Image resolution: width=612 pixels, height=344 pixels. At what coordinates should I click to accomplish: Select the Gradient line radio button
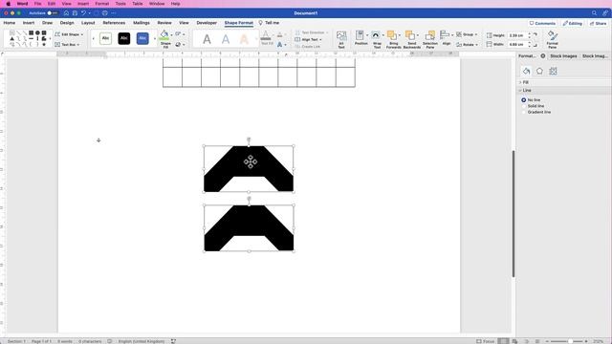(x=524, y=113)
